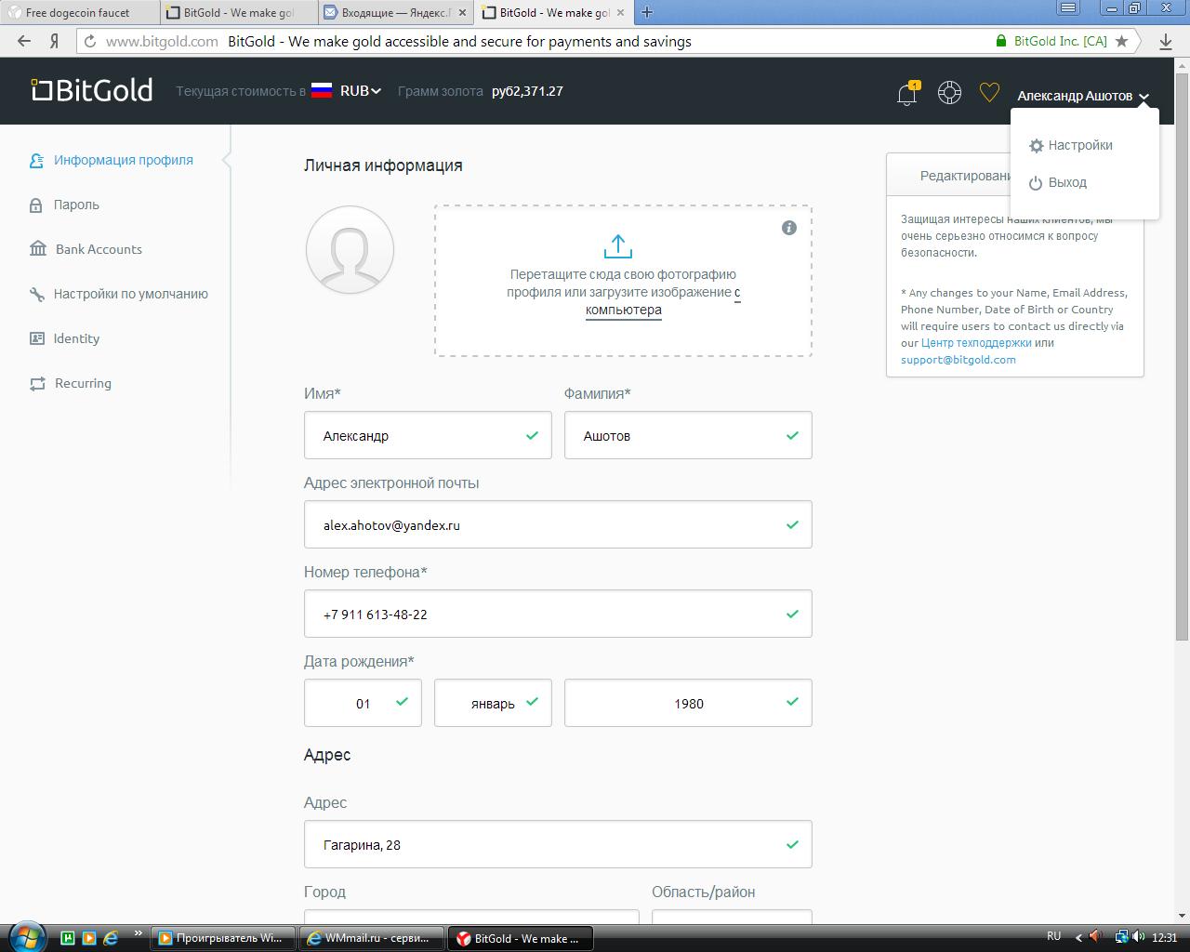Click the power icon beside Выход

coord(1036,183)
